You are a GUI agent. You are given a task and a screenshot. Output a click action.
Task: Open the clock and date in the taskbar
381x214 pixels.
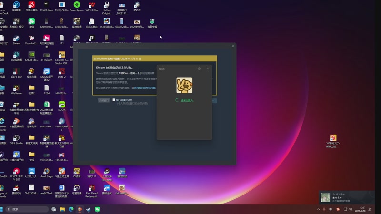pyautogui.click(x=361, y=209)
